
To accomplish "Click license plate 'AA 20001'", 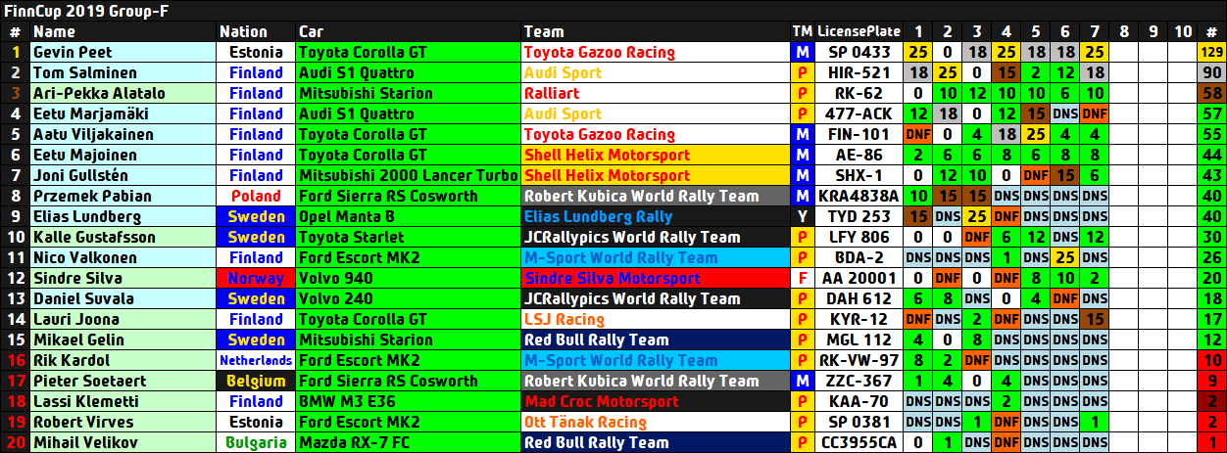I will [859, 278].
